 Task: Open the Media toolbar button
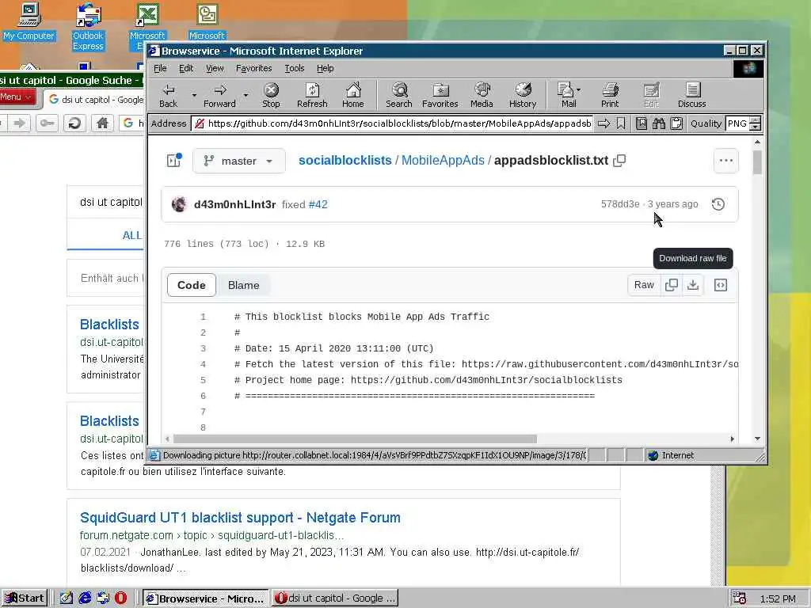(x=482, y=96)
